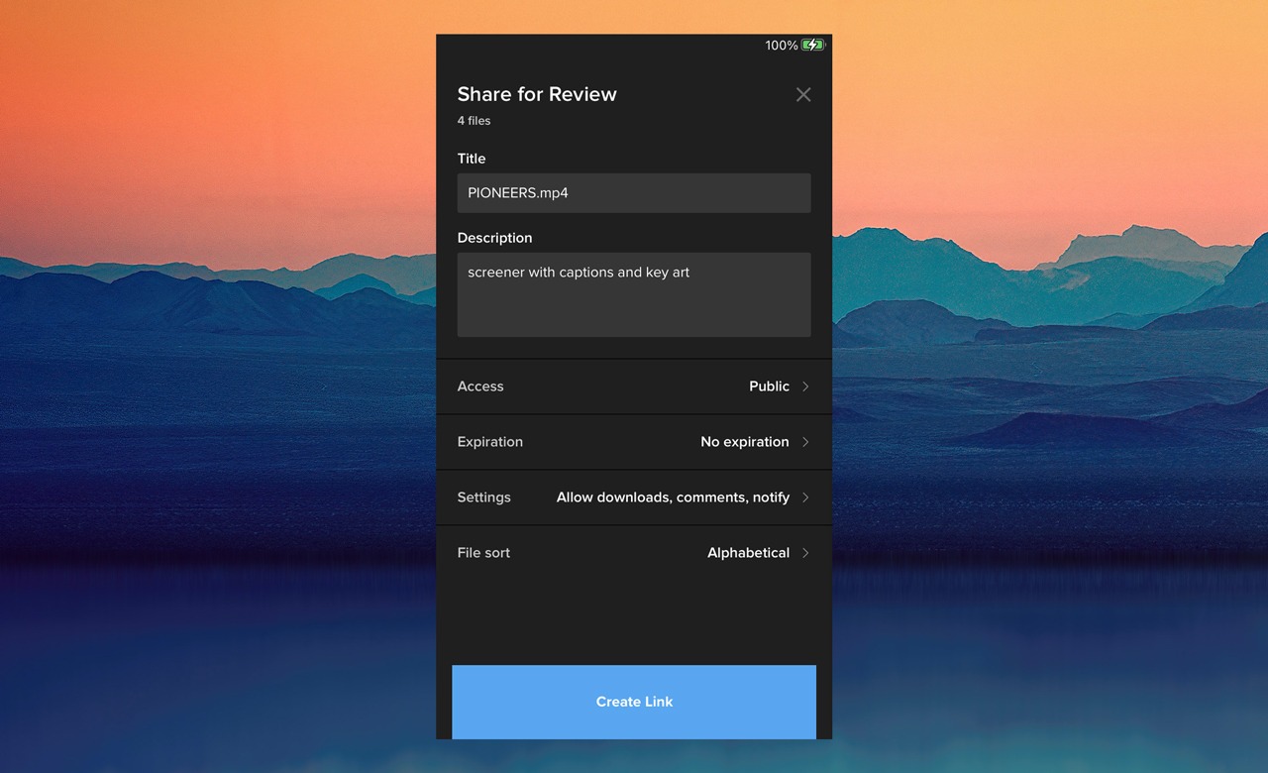Open the Settings row
This screenshot has height=773, width=1268.
pyautogui.click(x=634, y=497)
